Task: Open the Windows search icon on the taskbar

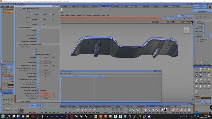Action: (x=8, y=116)
